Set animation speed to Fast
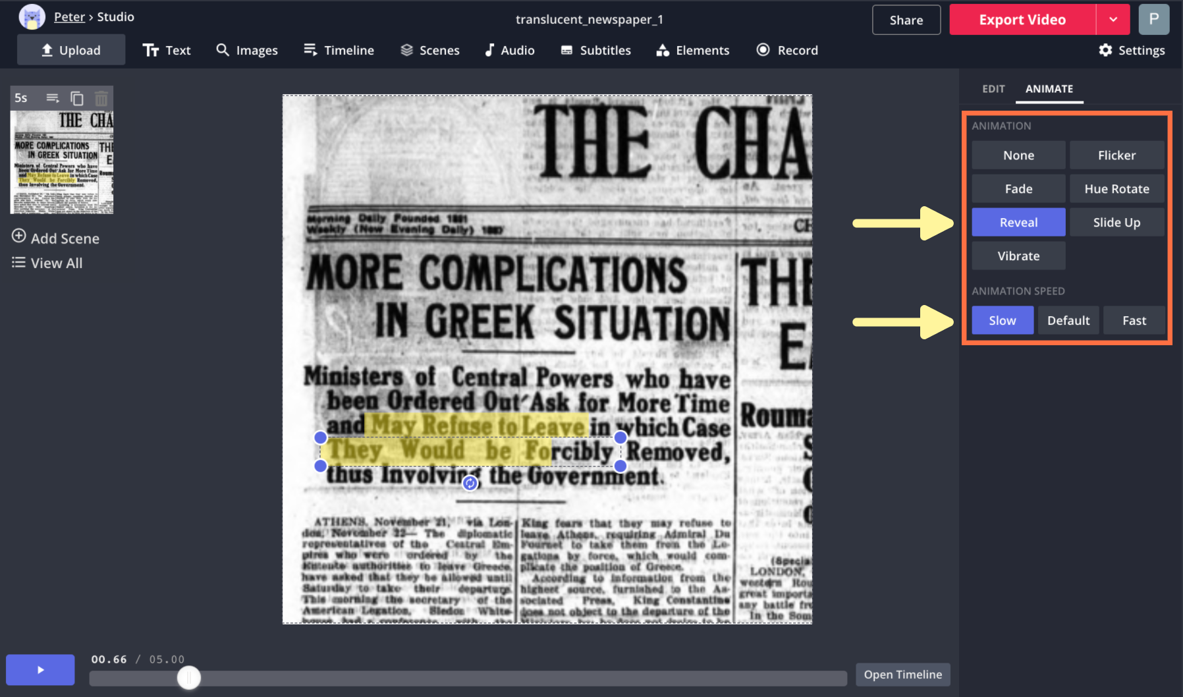The image size is (1183, 697). click(1134, 321)
